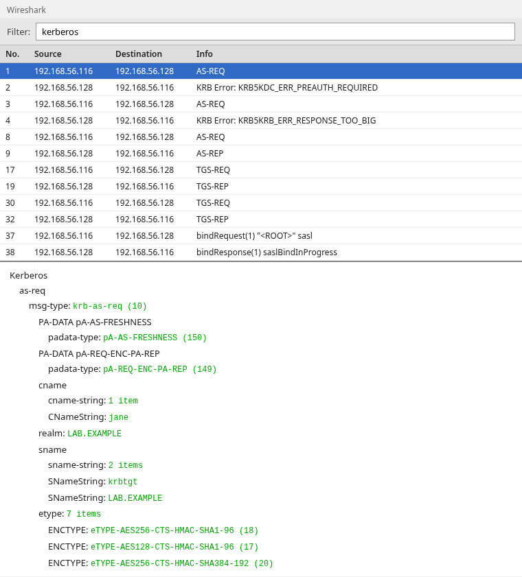Select packet 30 TGS-REQ row

261,203
